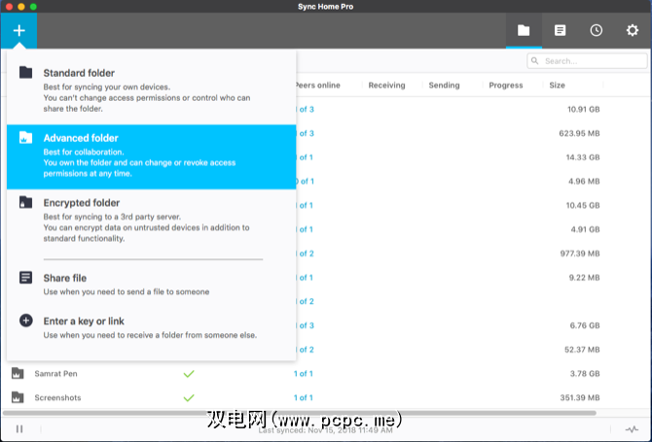This screenshot has height=442, width=652.
Task: Click the Advanced folder crown icon
Action: 25,137
